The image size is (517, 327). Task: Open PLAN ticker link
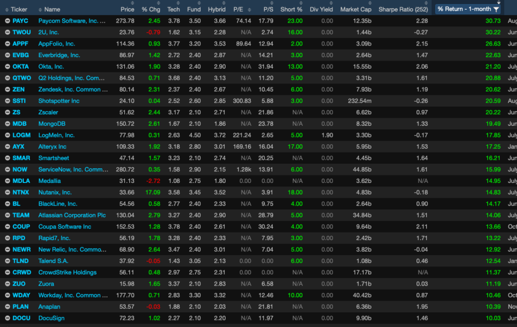click(20, 307)
